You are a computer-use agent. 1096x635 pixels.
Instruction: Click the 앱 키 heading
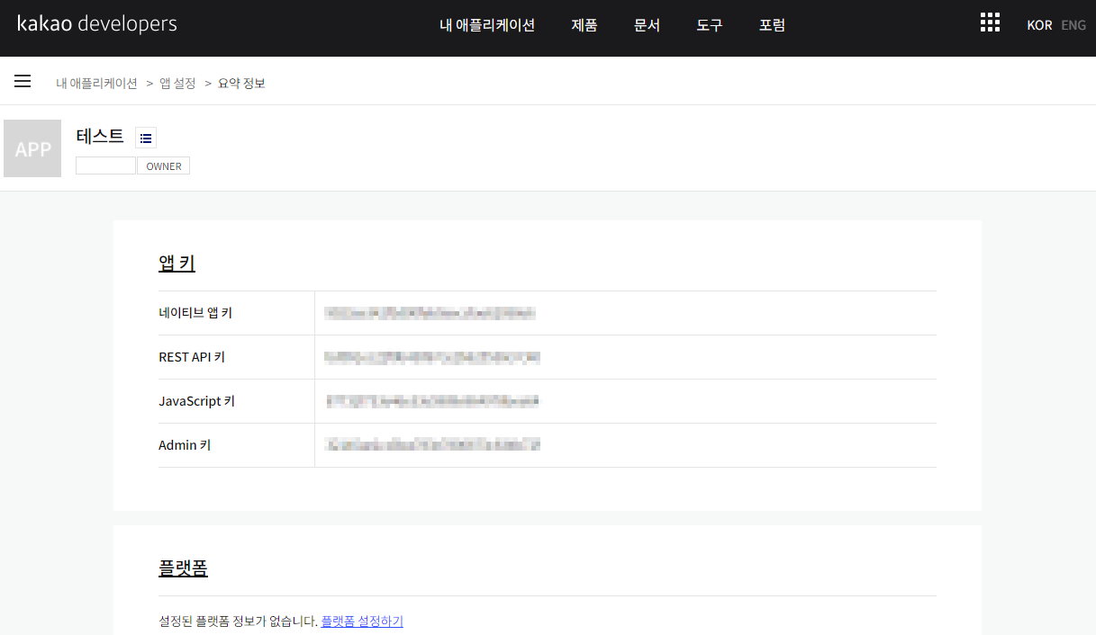(177, 264)
